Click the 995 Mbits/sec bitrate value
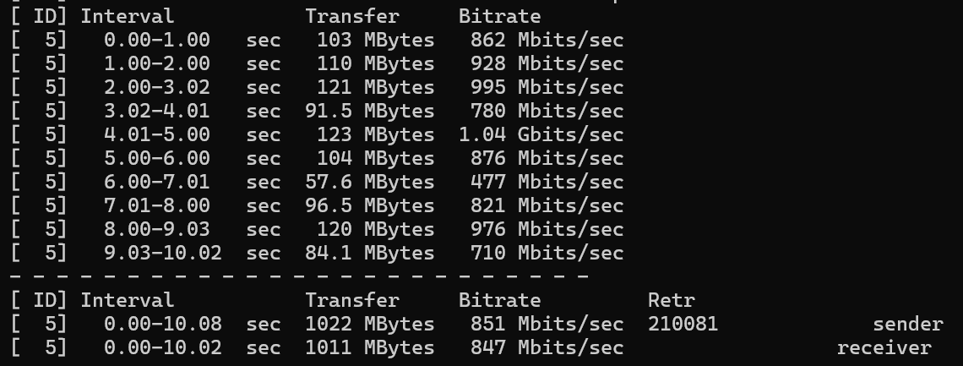Image resolution: width=963 pixels, height=366 pixels. click(547, 88)
